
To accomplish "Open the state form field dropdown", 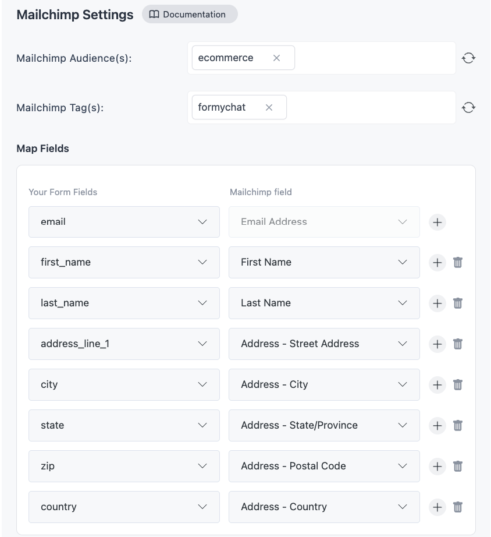I will [124, 425].
